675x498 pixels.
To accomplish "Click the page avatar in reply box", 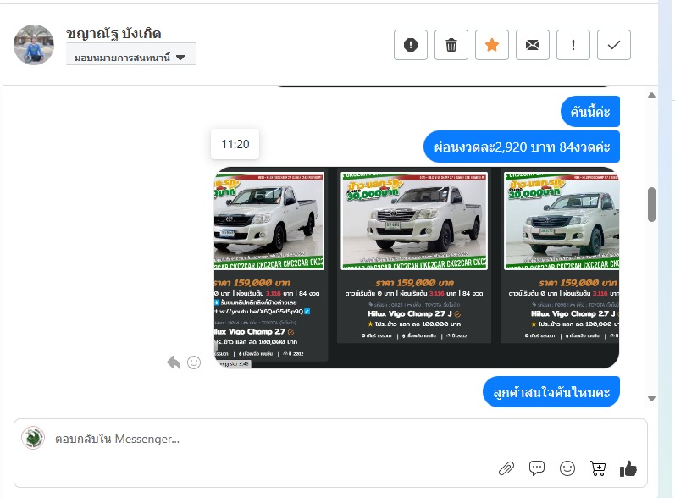I will click(x=33, y=438).
